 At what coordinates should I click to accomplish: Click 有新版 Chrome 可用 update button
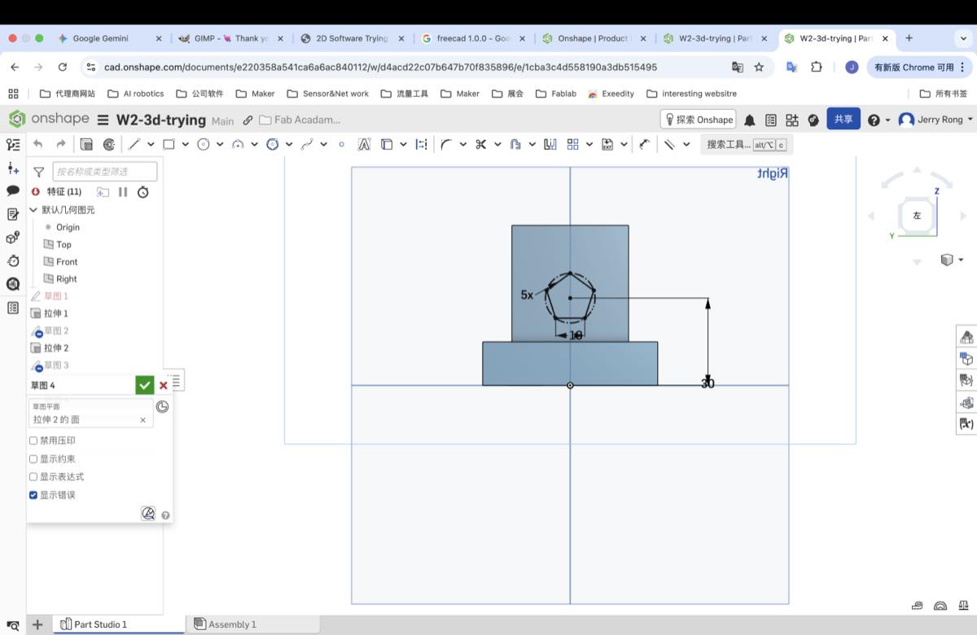click(x=919, y=68)
